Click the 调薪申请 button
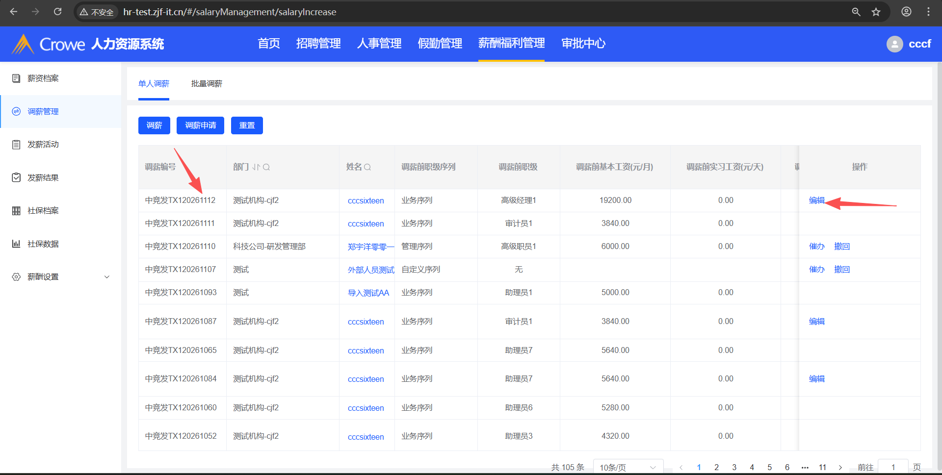The width and height of the screenshot is (942, 475). click(200, 125)
